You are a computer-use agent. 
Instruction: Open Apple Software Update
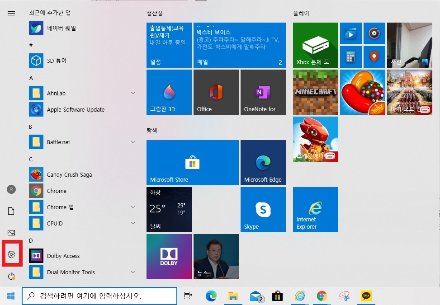(x=82, y=109)
